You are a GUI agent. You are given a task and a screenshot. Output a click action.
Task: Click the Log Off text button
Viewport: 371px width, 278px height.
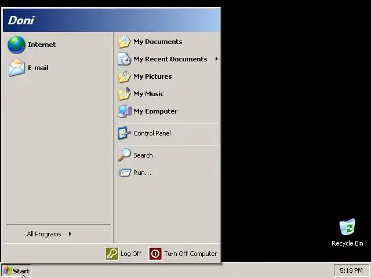(x=131, y=254)
